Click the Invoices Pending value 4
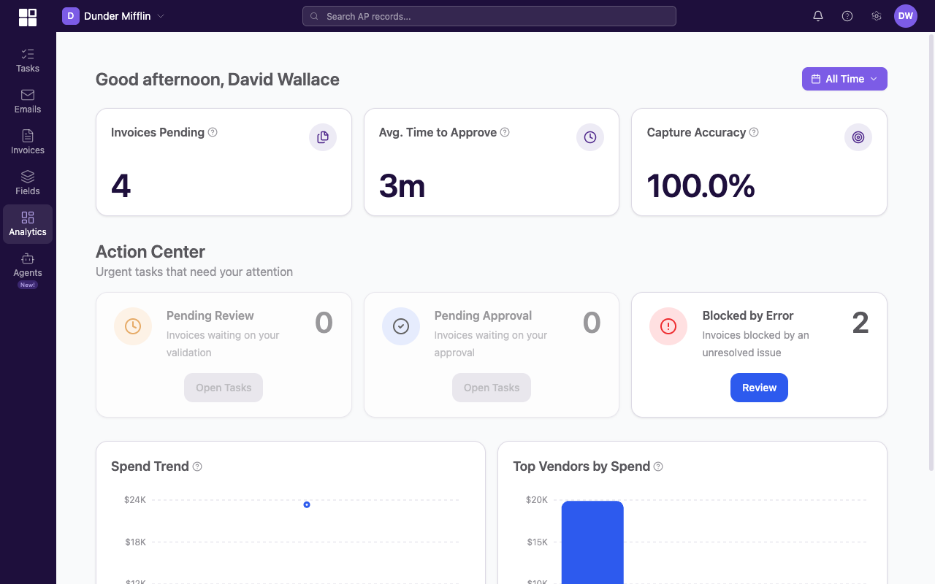The width and height of the screenshot is (935, 584). coord(121,186)
